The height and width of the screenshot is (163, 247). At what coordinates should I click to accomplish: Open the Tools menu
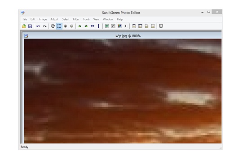pyautogui.click(x=86, y=19)
